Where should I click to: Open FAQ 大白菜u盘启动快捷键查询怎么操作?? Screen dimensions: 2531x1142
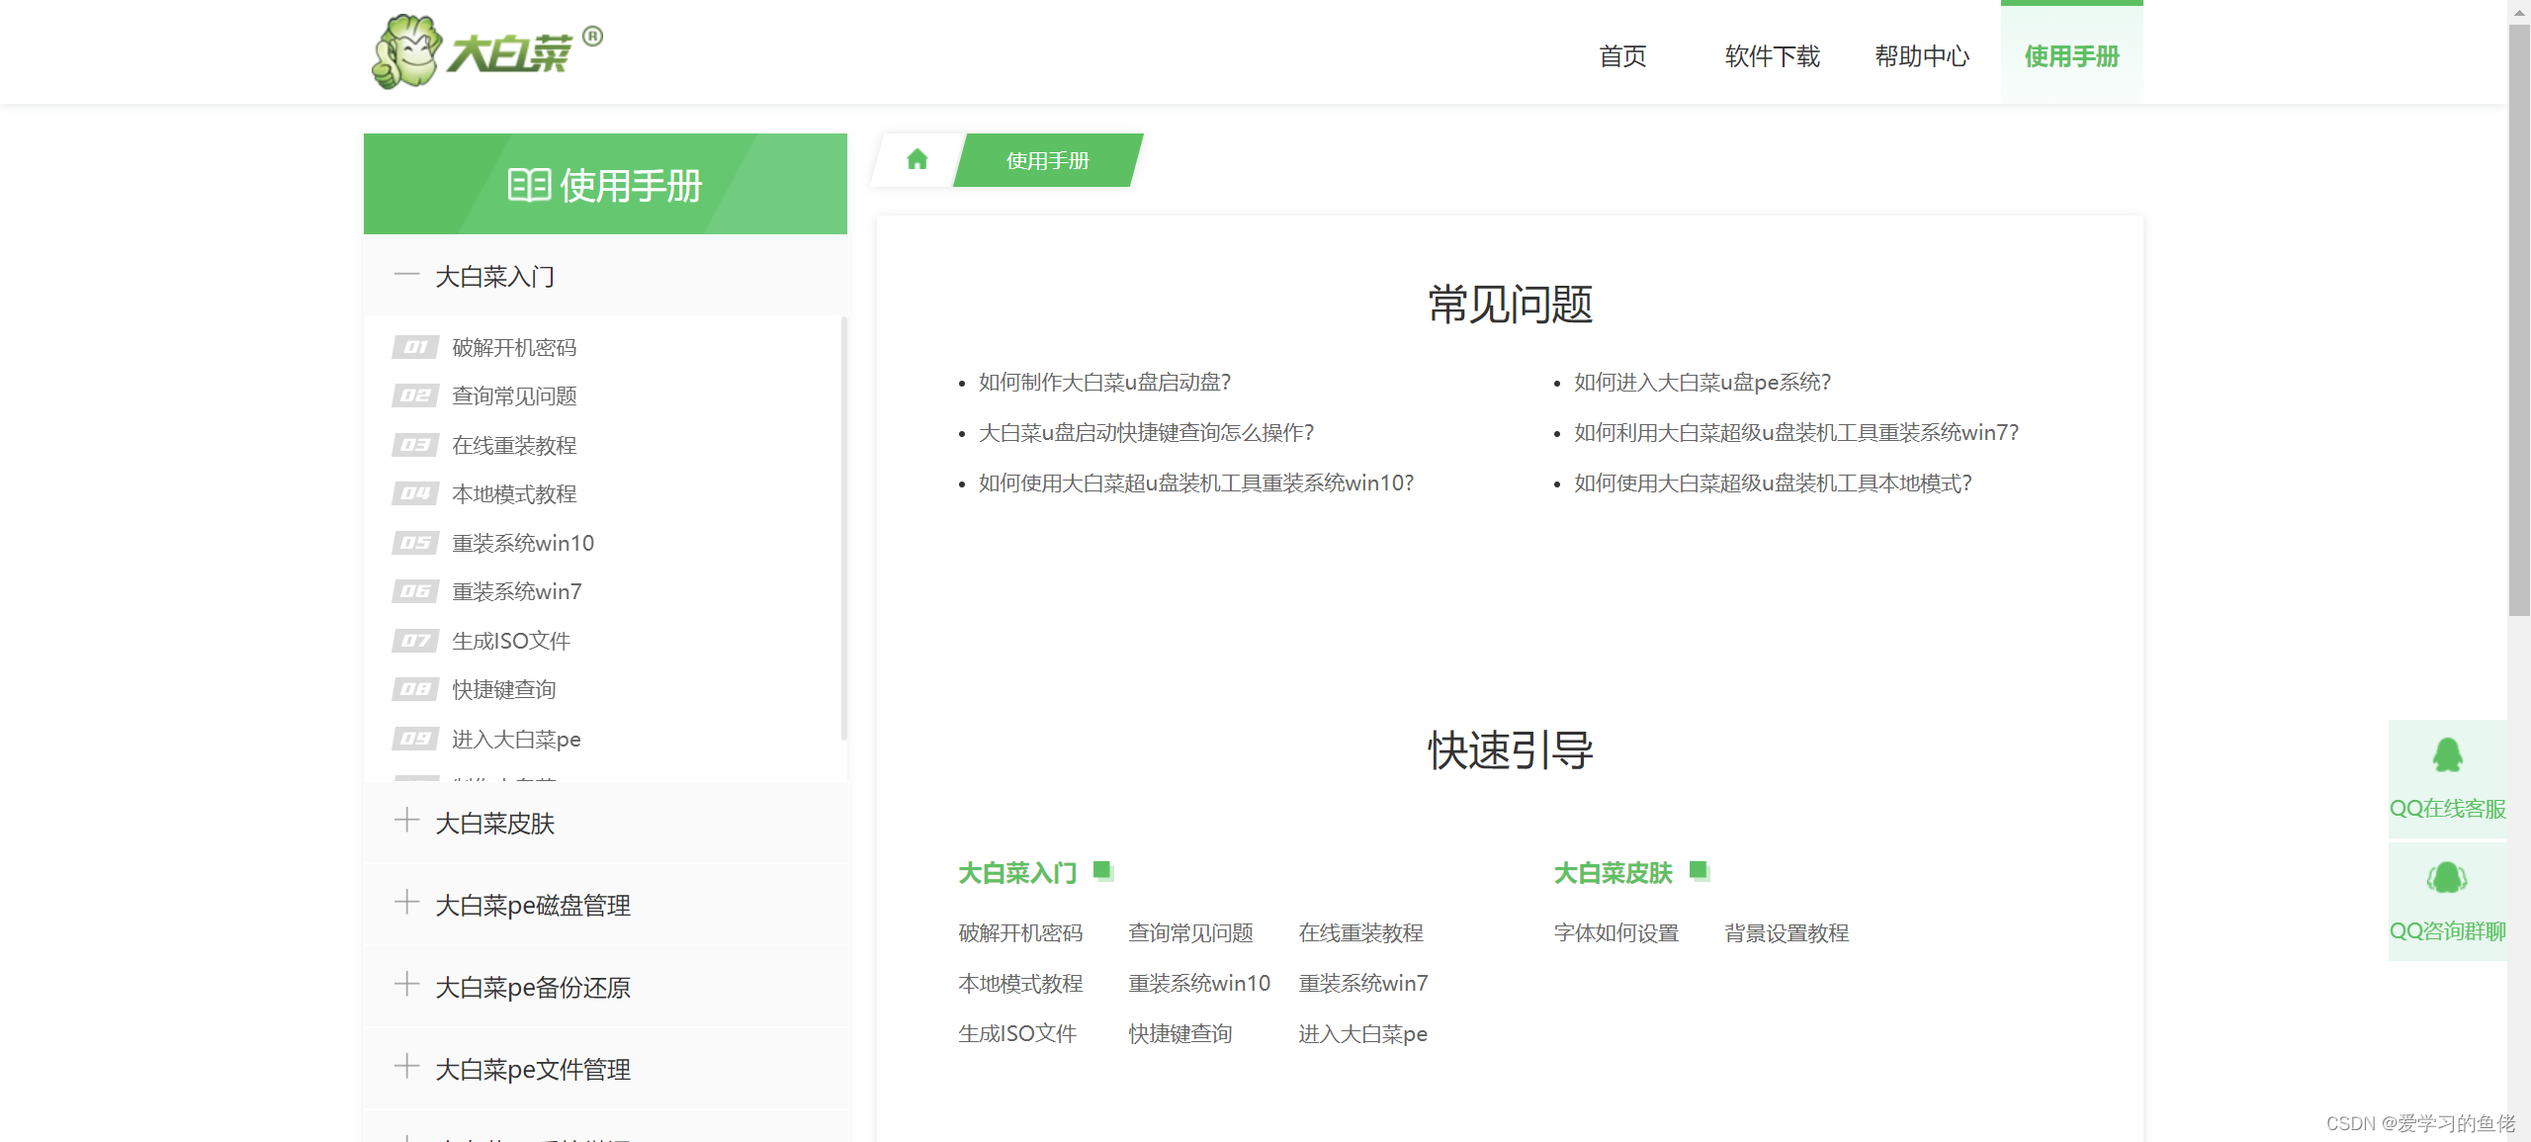click(x=1146, y=432)
